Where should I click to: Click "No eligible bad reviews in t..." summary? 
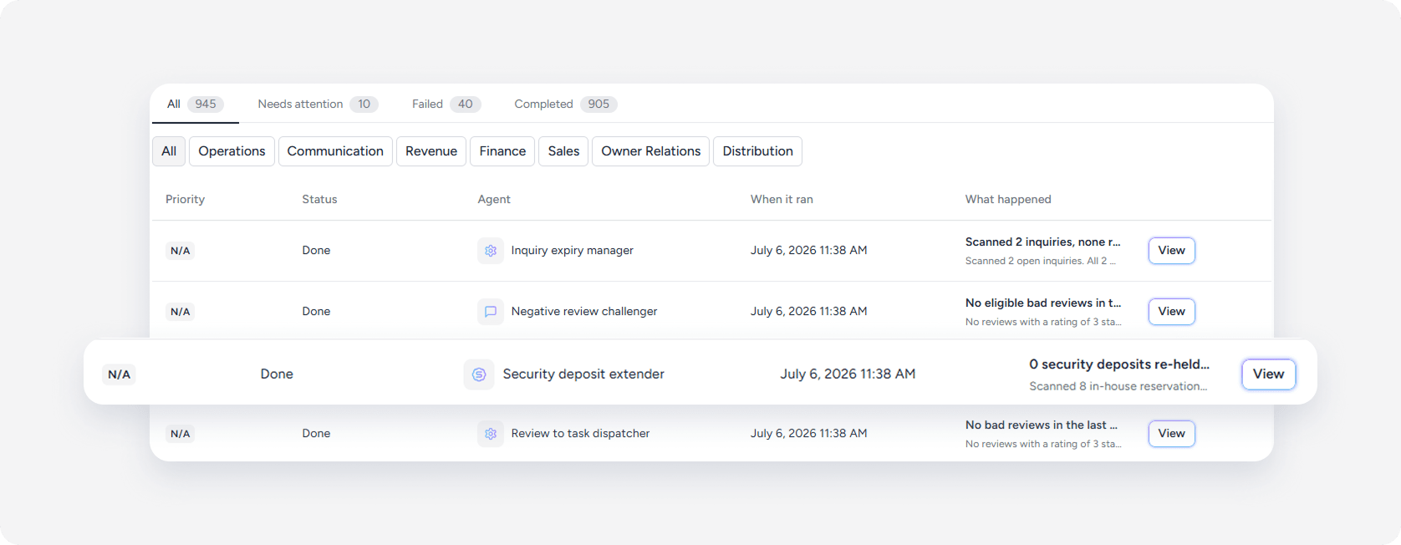(1043, 303)
